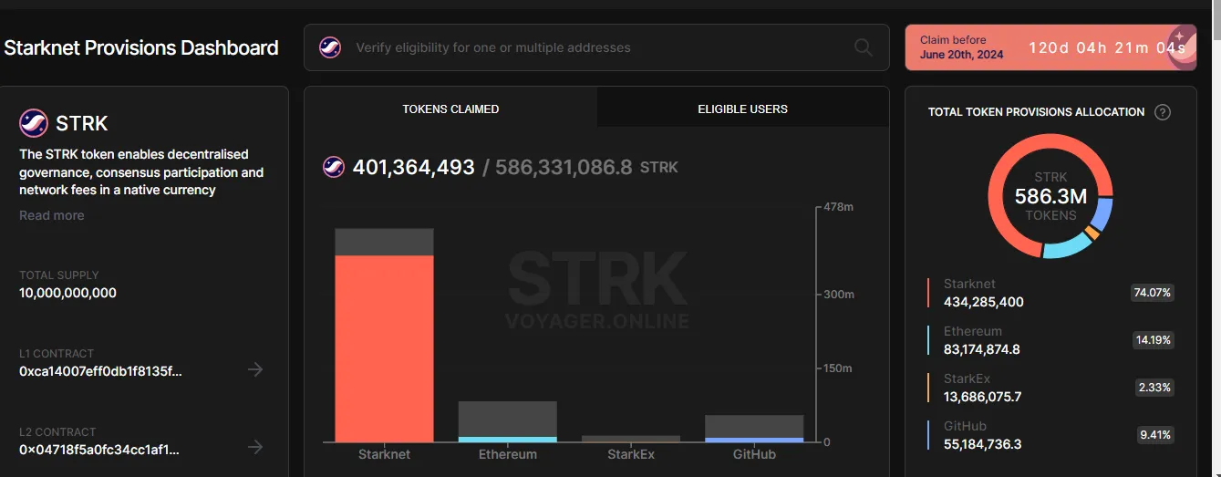Click the 586.3M tokens donut center label

tap(1050, 196)
